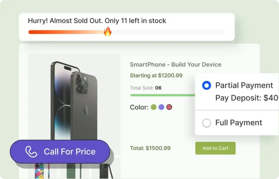
Task: Choose the purple color swatch
Action: (161, 107)
